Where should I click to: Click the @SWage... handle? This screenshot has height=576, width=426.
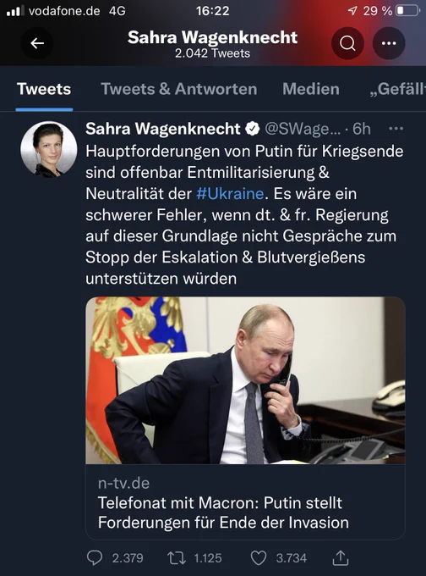(x=303, y=129)
